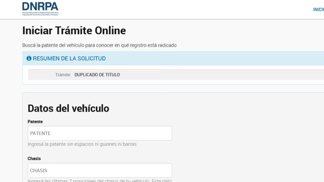Click the small 'Dirección Nacional' text under the logo

(x=40, y=14)
